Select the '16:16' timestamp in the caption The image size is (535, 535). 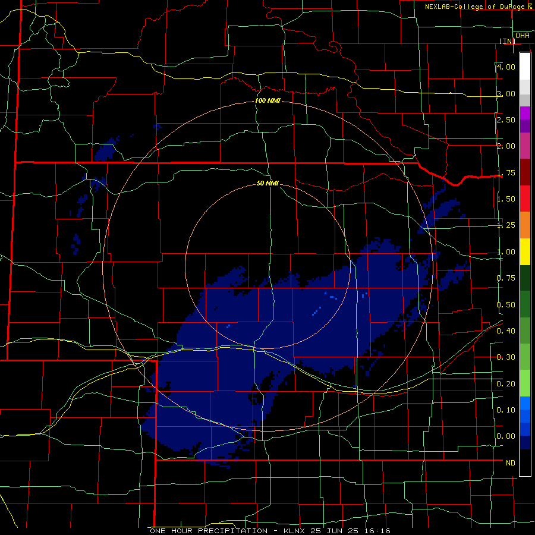click(x=379, y=531)
